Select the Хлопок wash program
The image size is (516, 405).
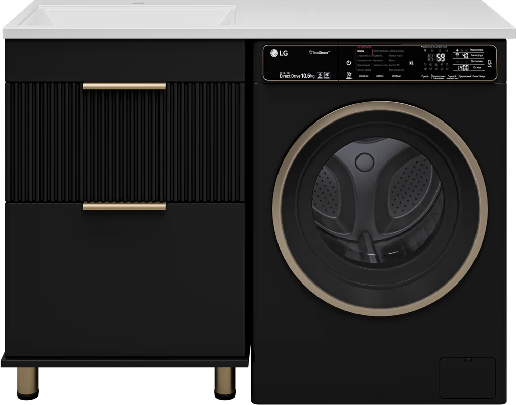pyautogui.click(x=361, y=51)
